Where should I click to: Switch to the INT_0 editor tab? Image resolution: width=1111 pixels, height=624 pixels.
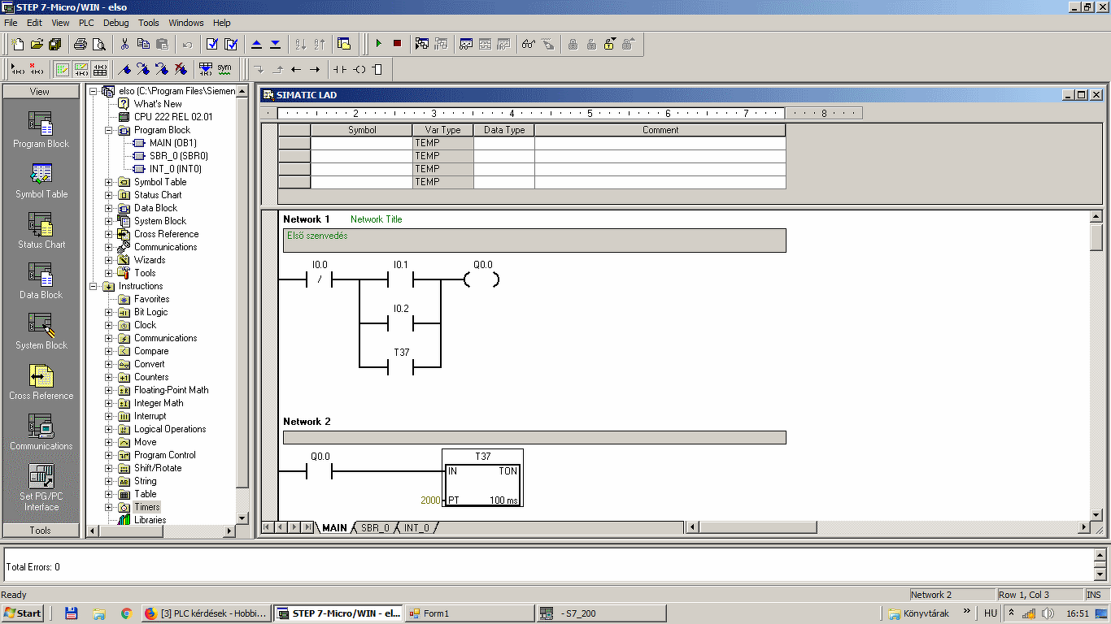click(416, 528)
